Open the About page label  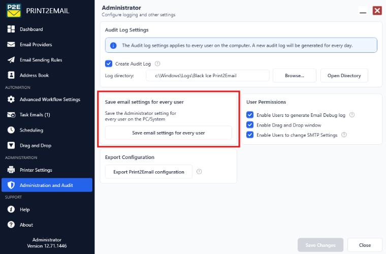click(26, 225)
